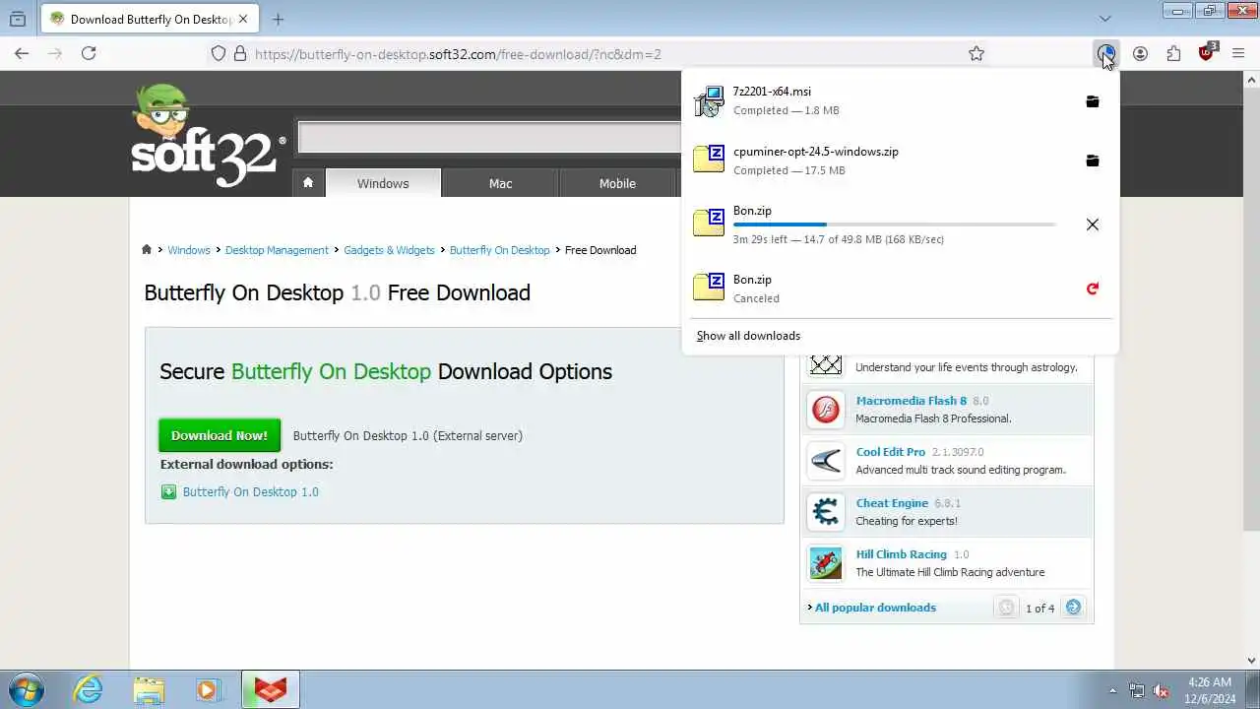Click the tracking protection shield icon

[x=219, y=54]
